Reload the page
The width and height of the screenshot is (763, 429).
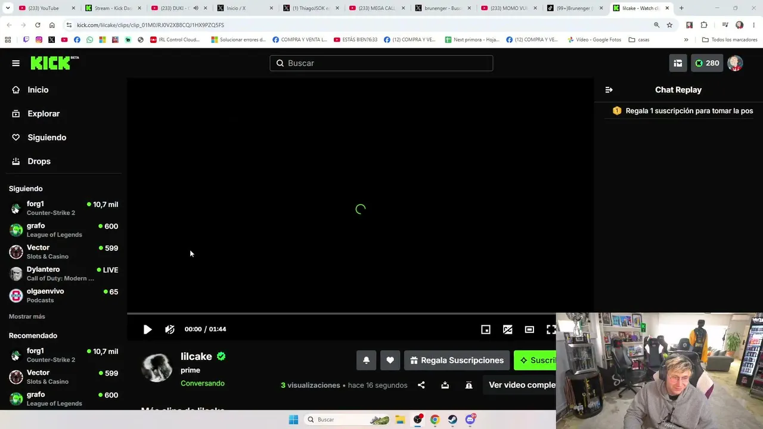pos(38,25)
